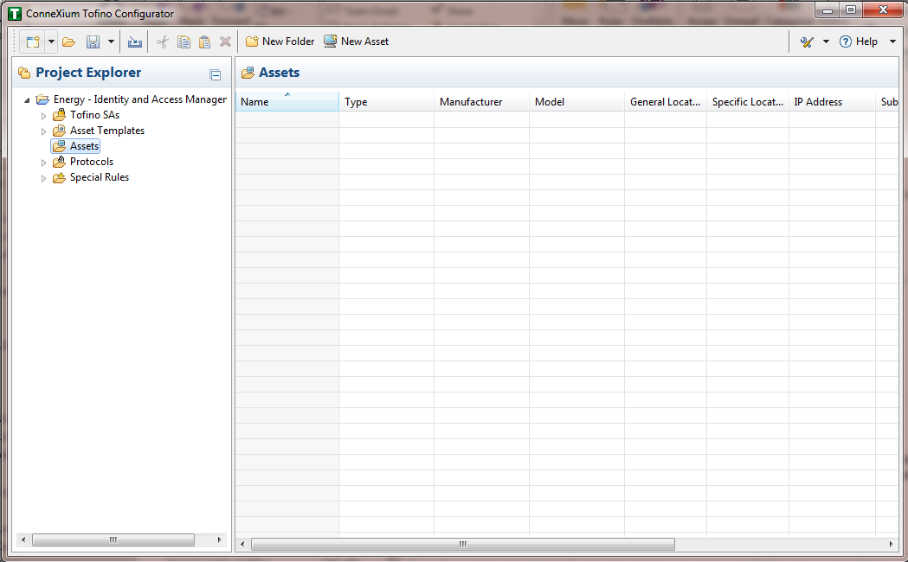Click the Paste clipboard icon
Viewport: 908px width, 562px height.
click(204, 42)
